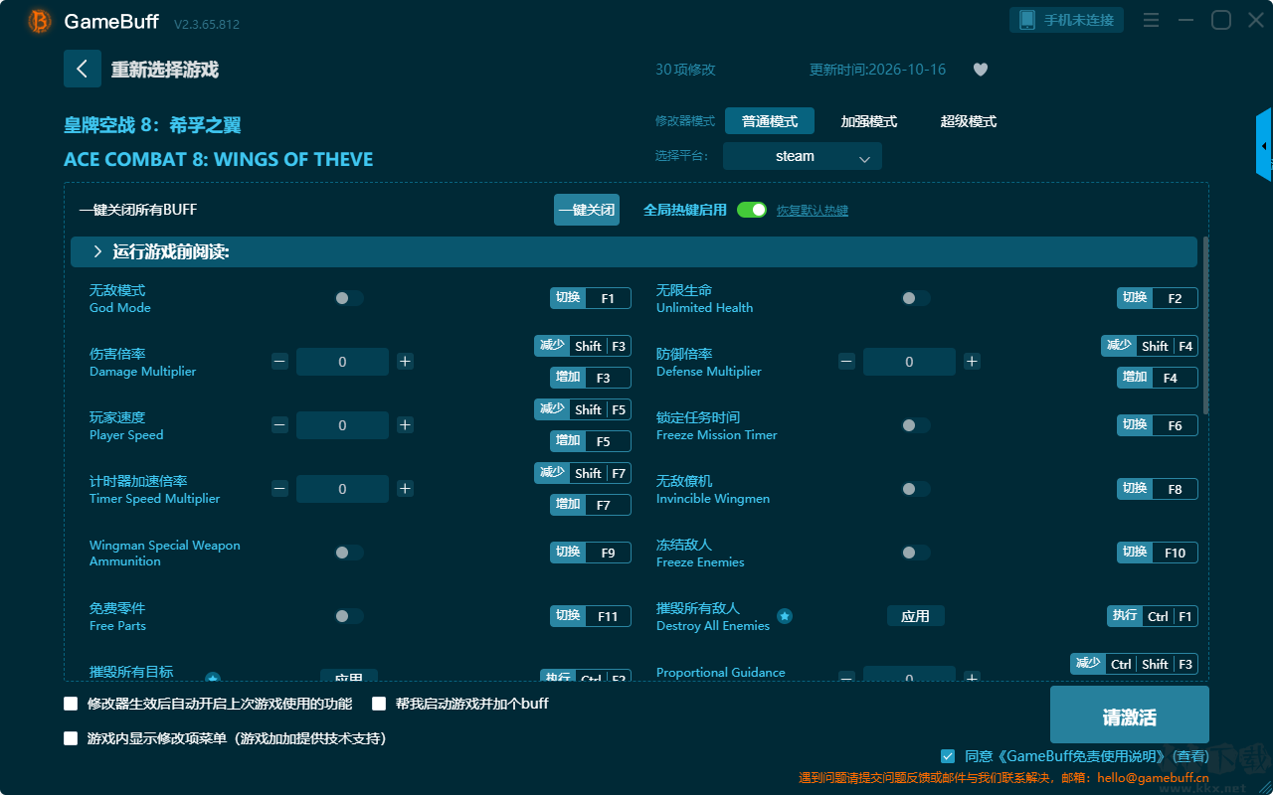Click the star badge next to Destroy All Enemies
The height and width of the screenshot is (795, 1273).
785,616
